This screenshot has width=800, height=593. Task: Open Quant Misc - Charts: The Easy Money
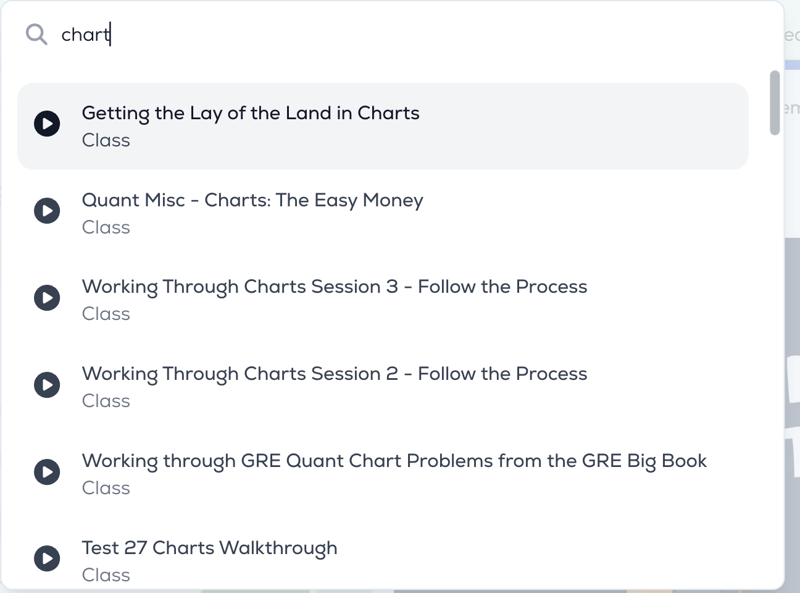point(383,213)
